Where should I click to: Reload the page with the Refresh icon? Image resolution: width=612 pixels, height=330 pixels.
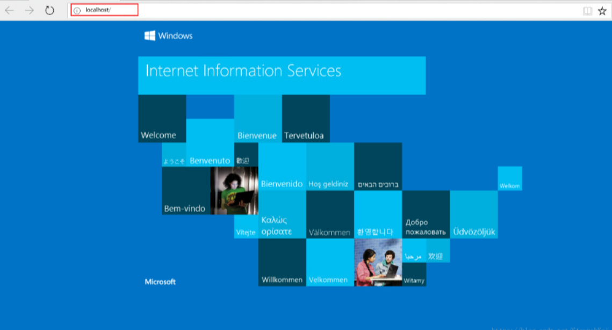49,10
